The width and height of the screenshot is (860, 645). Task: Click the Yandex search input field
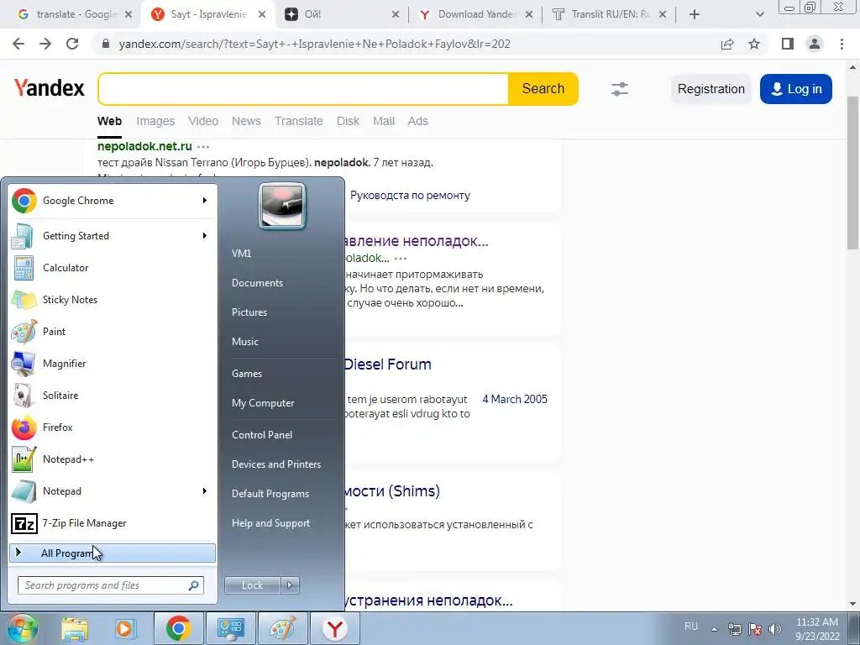(x=303, y=89)
